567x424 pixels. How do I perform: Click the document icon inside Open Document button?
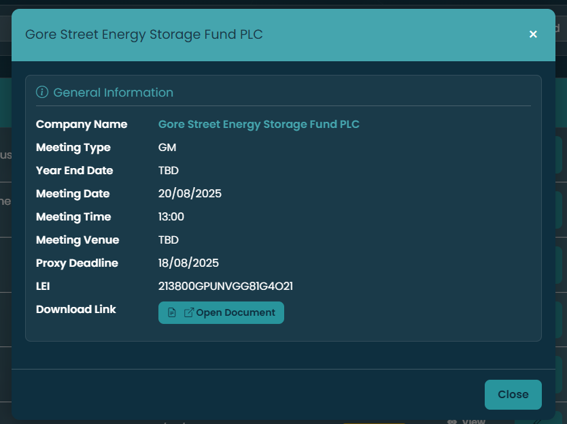[x=172, y=312]
